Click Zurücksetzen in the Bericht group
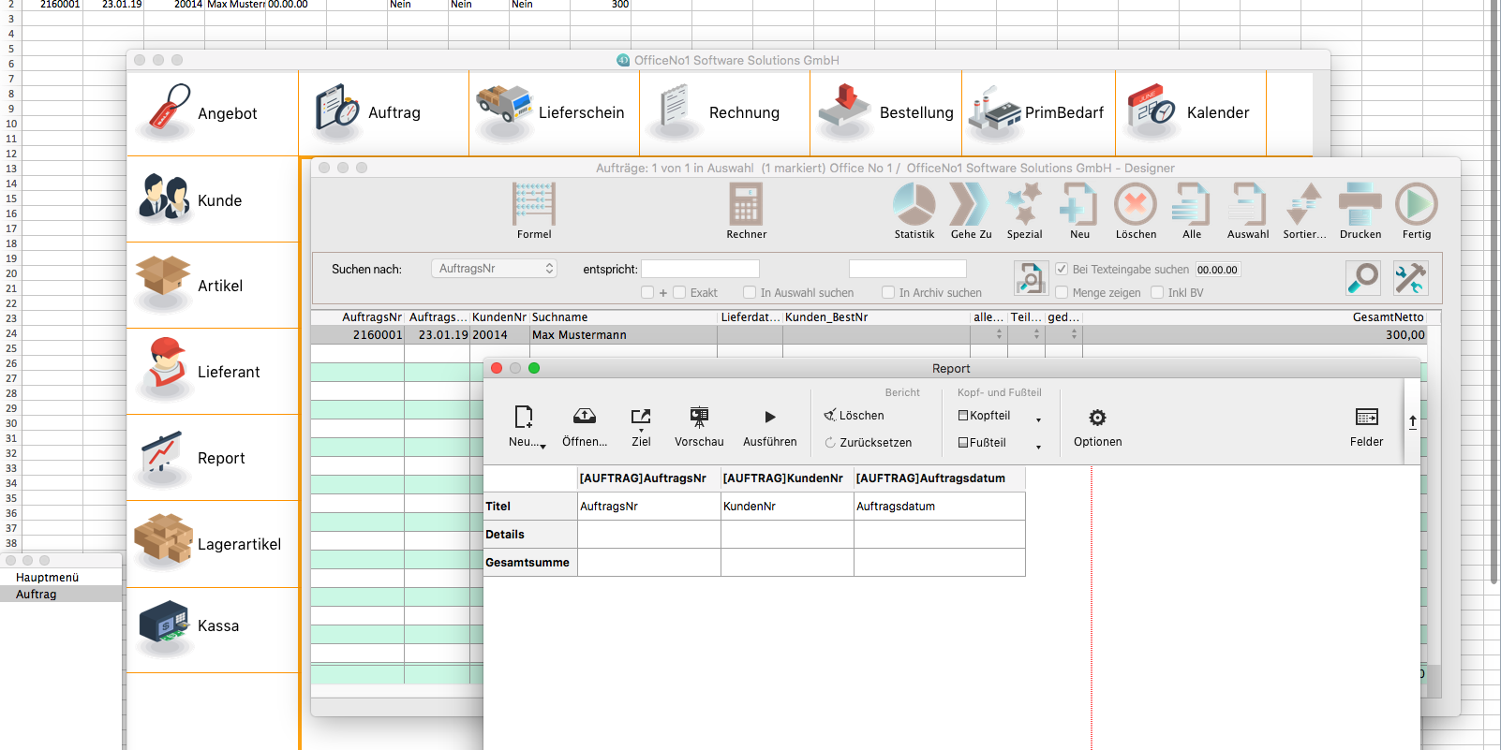 [868, 443]
